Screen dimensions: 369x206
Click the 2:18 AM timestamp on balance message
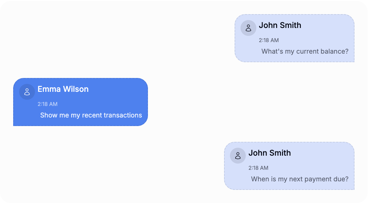[x=269, y=40]
